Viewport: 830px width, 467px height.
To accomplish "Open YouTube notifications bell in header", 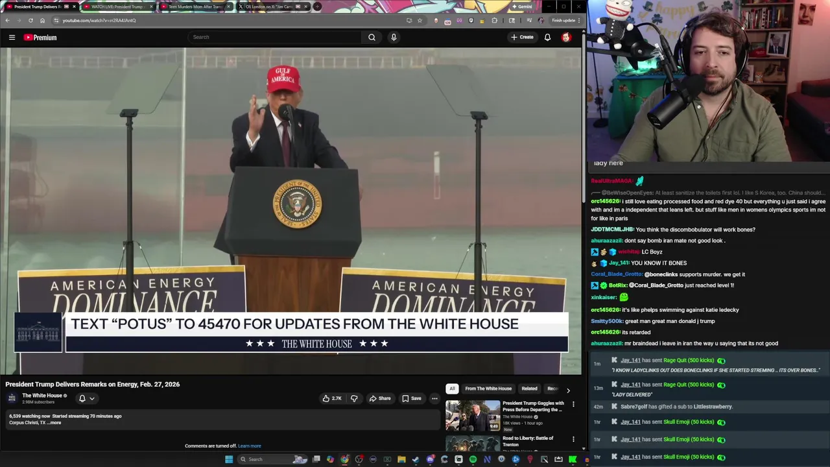I will (547, 37).
